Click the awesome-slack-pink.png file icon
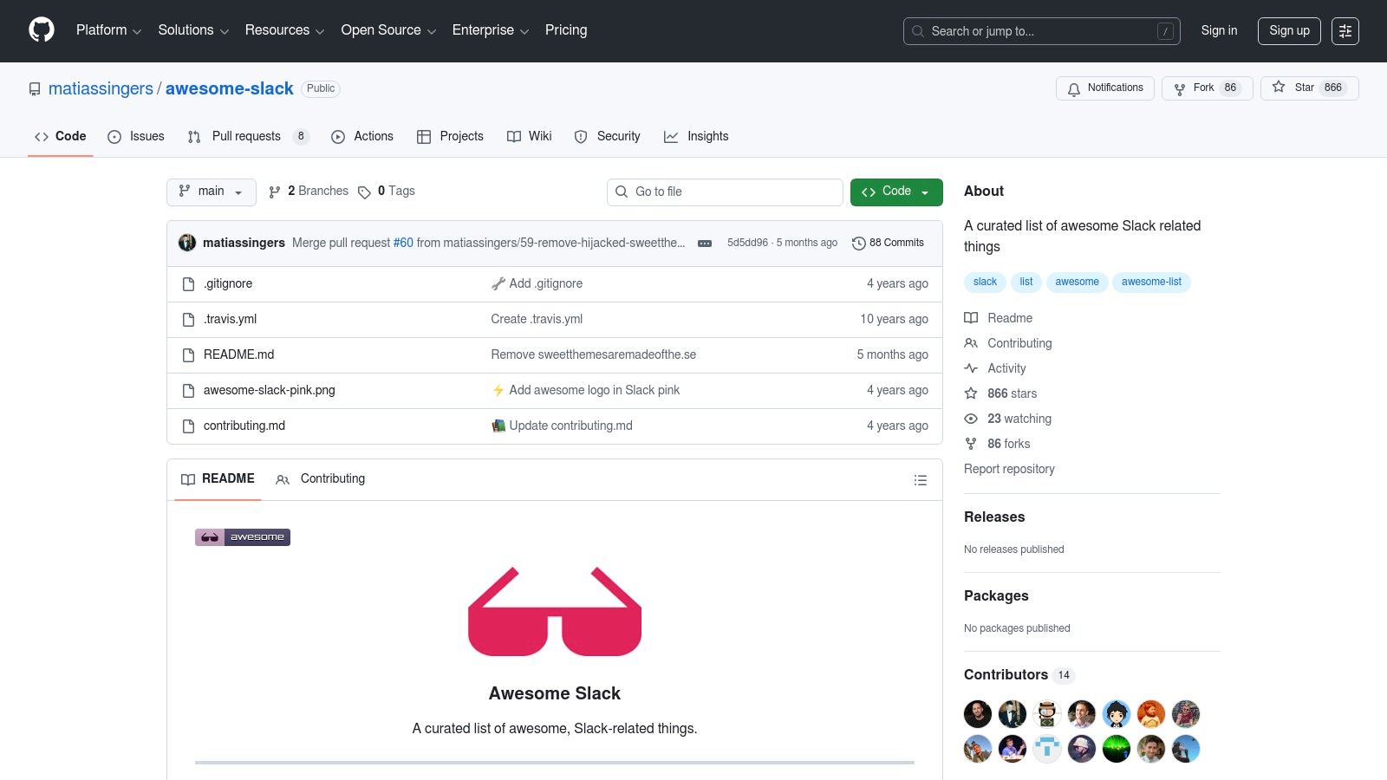 pos(188,391)
